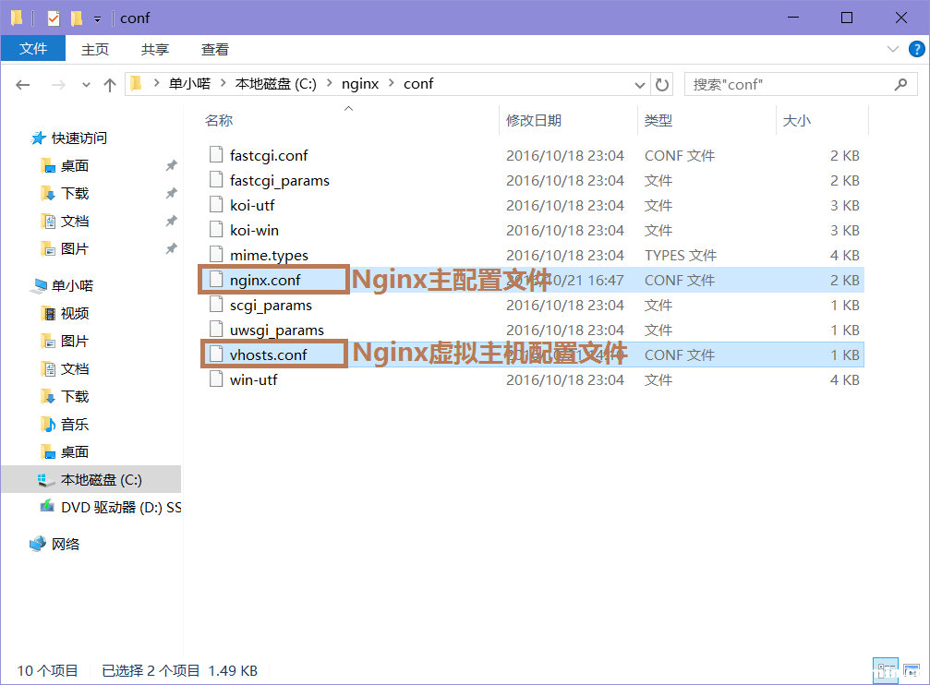Click the folder icon in title bar
Viewport: 930px width, 685px height.
[17, 18]
